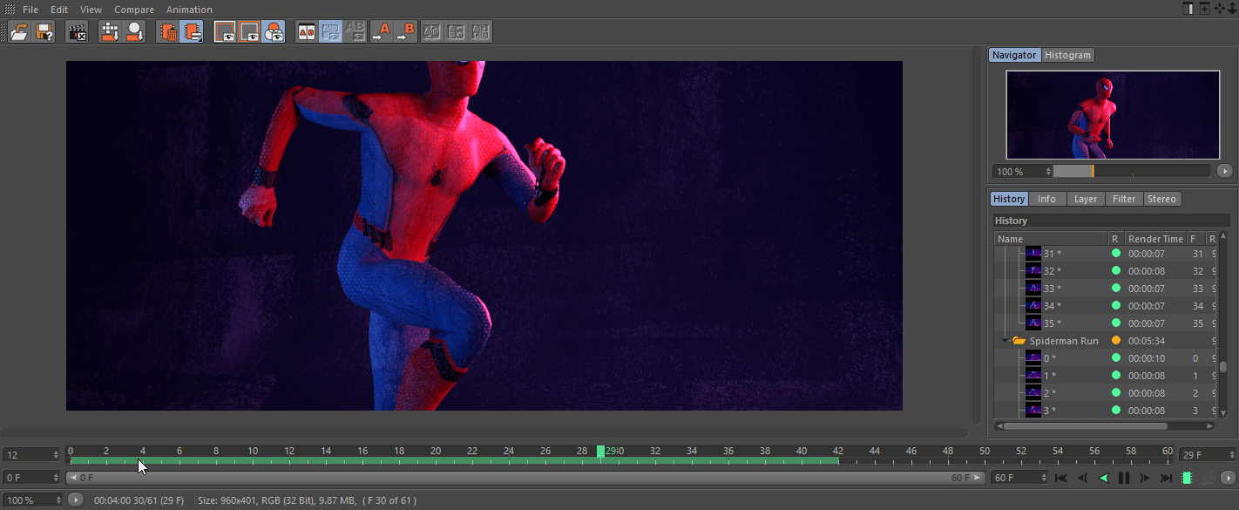Open the Compare menu
This screenshot has height=510, width=1239.
coord(134,10)
